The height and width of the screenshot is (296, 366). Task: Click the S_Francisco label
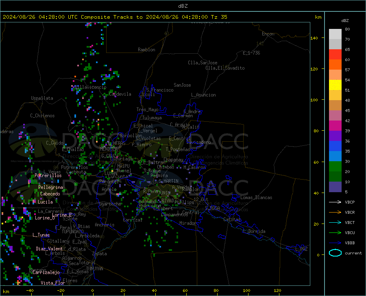tap(160, 90)
